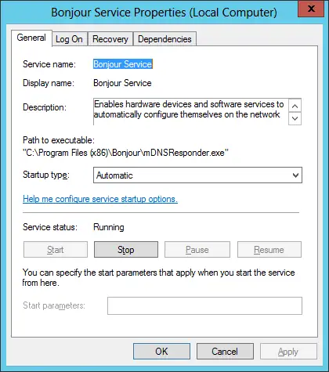Expand the Startup type dropdown arrow
Image resolution: width=329 pixels, height=372 pixels.
(x=295, y=175)
